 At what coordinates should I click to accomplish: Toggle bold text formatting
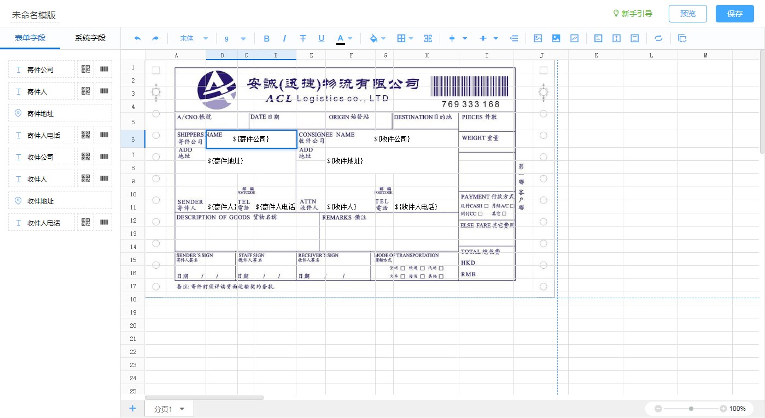(x=267, y=38)
